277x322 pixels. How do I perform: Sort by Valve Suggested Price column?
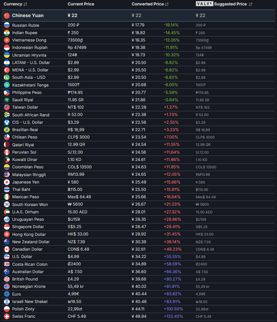[224, 4]
